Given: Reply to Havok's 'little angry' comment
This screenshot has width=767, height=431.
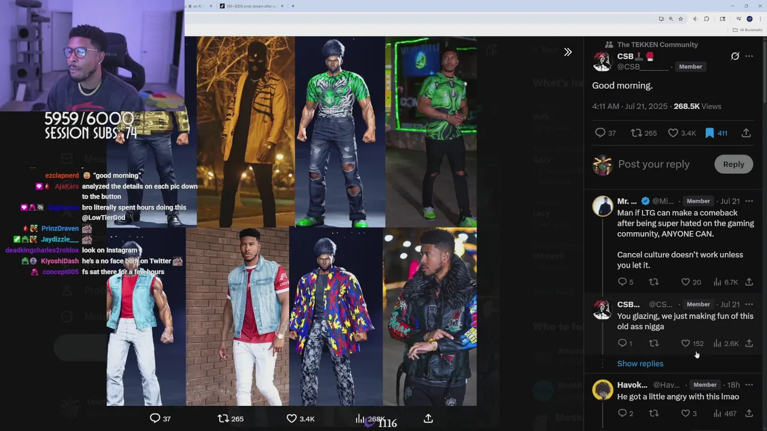Looking at the screenshot, I should [623, 413].
